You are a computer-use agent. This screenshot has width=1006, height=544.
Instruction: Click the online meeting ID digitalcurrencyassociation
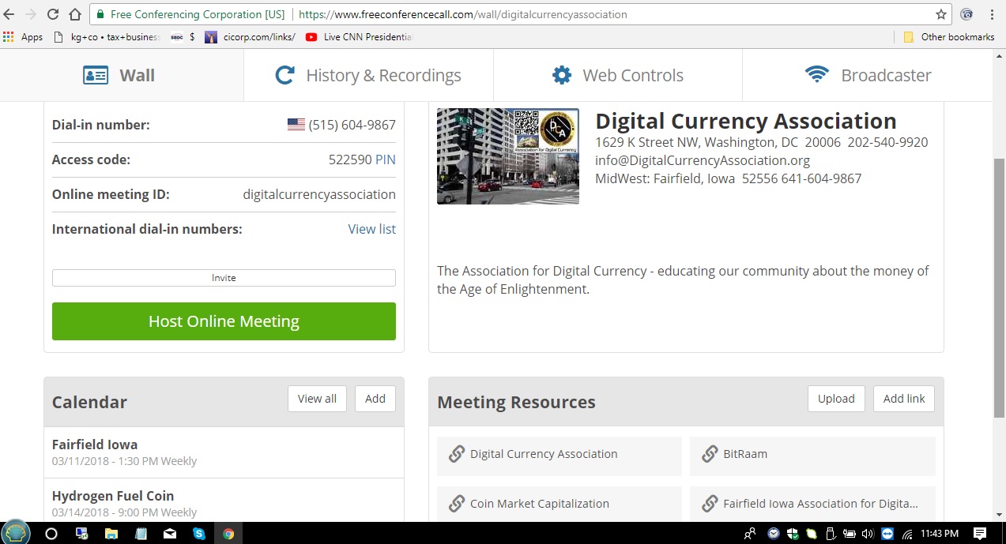point(319,194)
